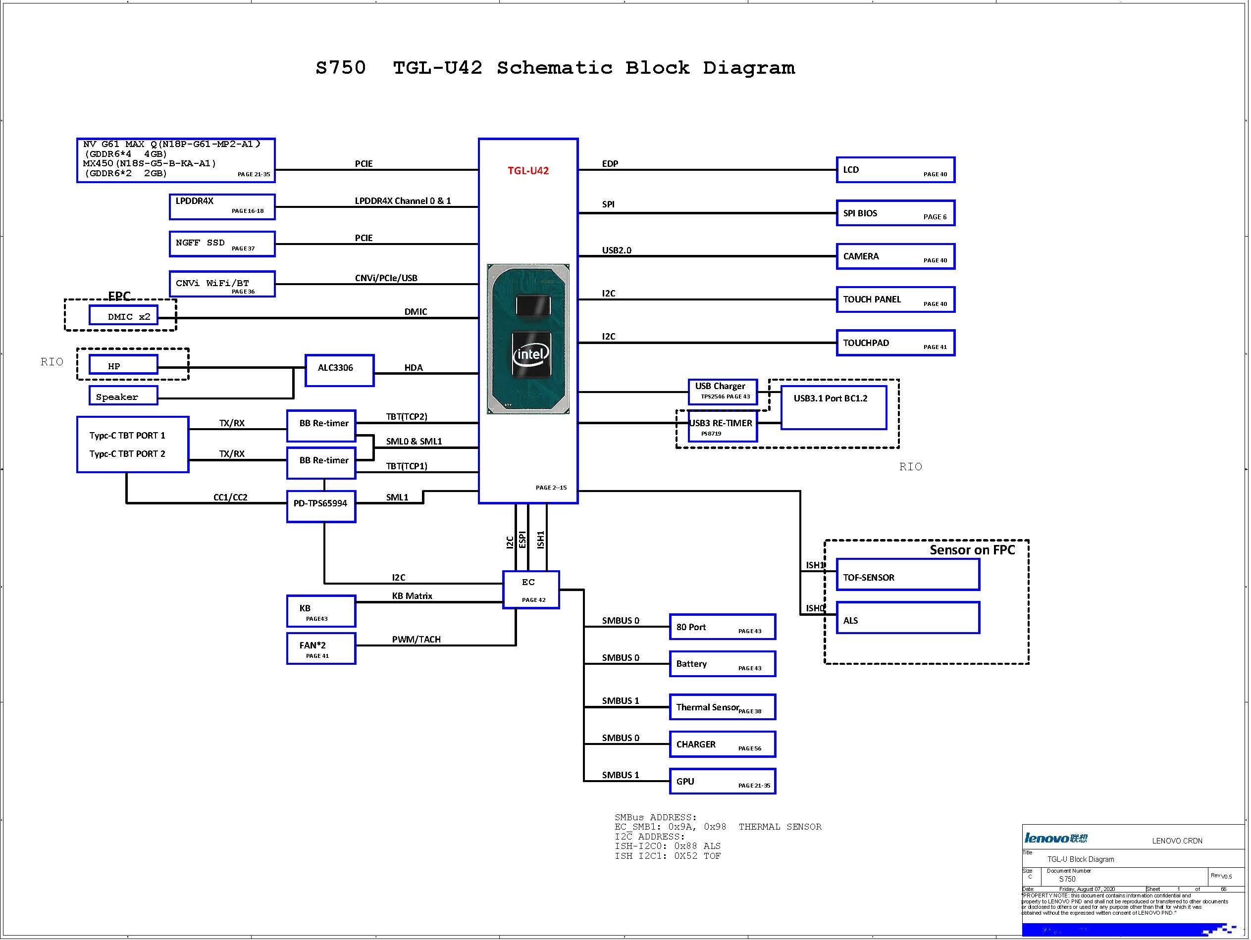Image resolution: width=1251 pixels, height=940 pixels.
Task: Click the NGFF SSD block
Action: (222, 244)
